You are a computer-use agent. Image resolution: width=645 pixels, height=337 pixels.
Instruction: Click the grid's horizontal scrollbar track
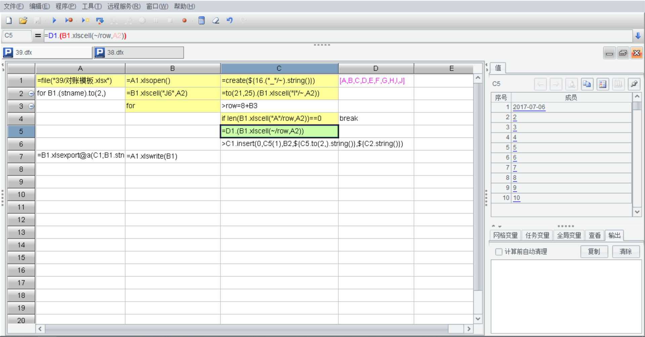click(247, 329)
